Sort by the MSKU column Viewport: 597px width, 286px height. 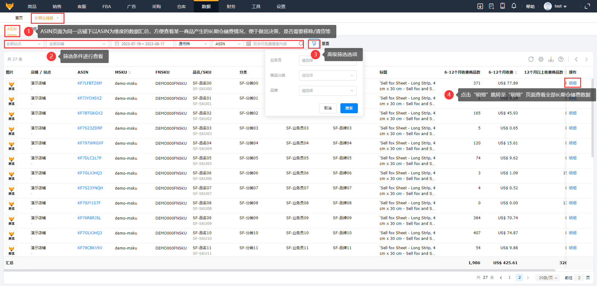[130, 72]
